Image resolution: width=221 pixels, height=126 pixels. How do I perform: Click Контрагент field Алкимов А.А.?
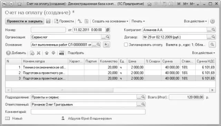[175, 30]
